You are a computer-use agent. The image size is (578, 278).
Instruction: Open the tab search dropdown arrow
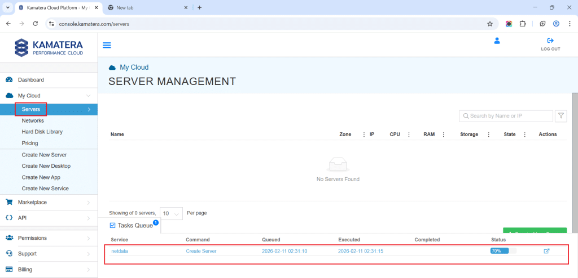(x=7, y=7)
